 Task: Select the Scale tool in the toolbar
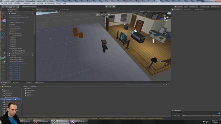(x=14, y=7)
